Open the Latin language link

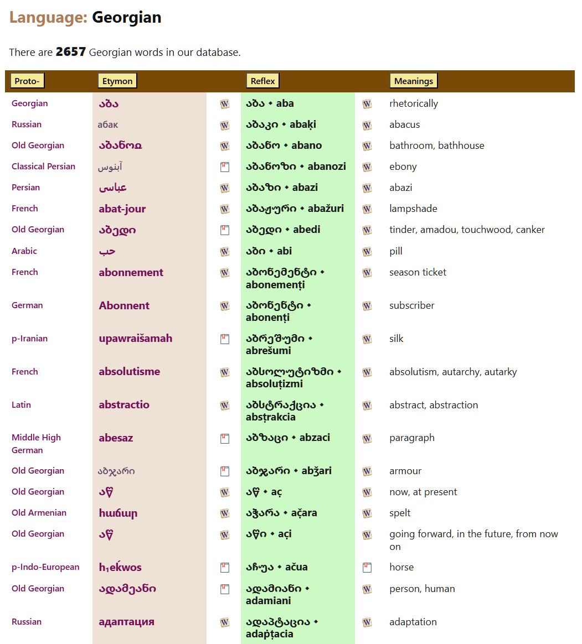(x=21, y=404)
